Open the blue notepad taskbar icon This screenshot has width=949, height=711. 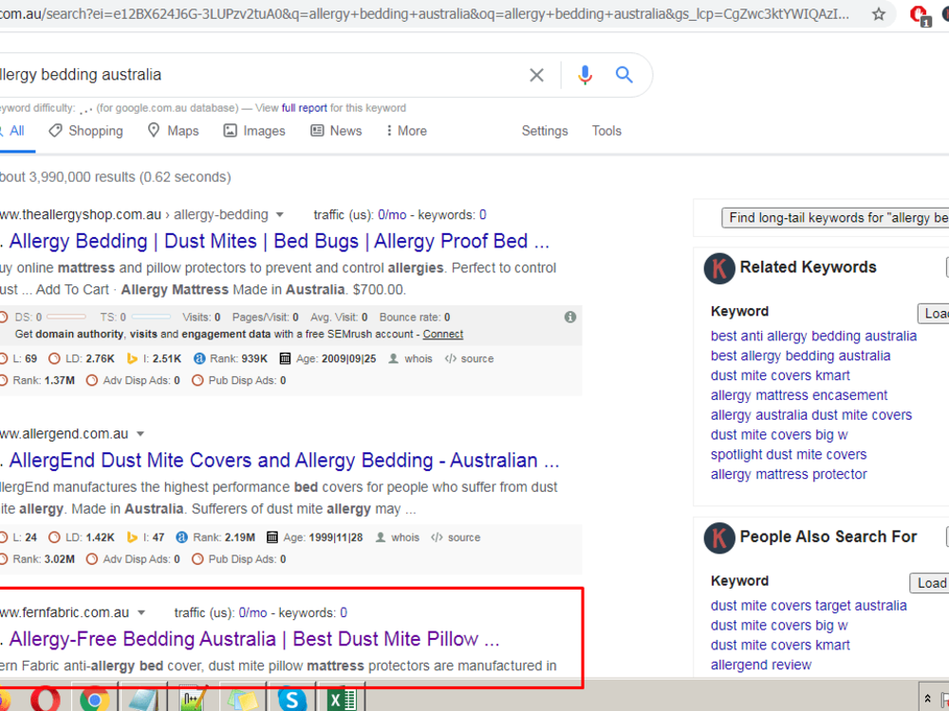click(x=143, y=700)
